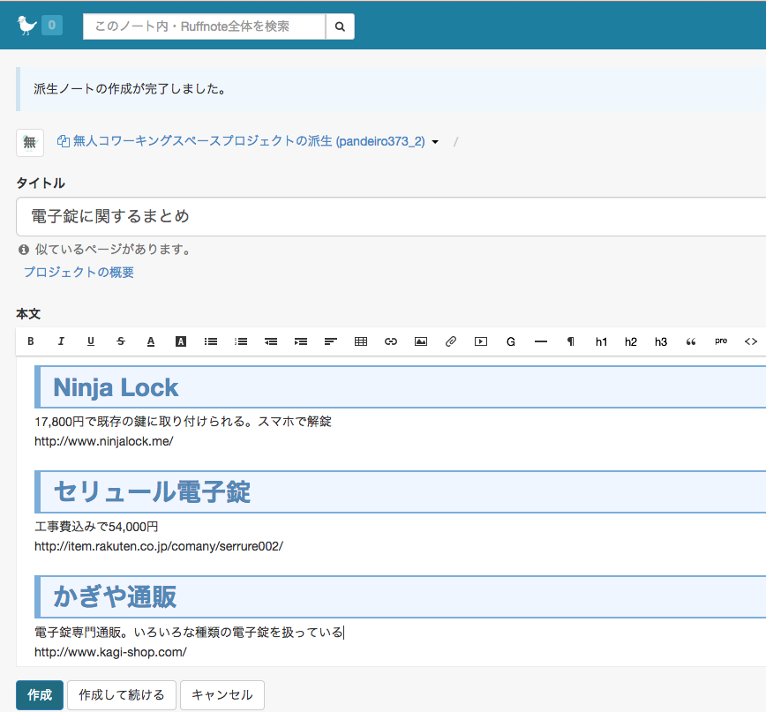
Task: Create an unordered bullet list
Action: coord(211,341)
